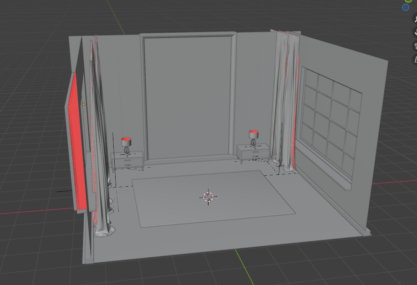Image resolution: width=417 pixels, height=285 pixels.
Task: Click the 3D cursor on the rug
Action: coord(208,197)
